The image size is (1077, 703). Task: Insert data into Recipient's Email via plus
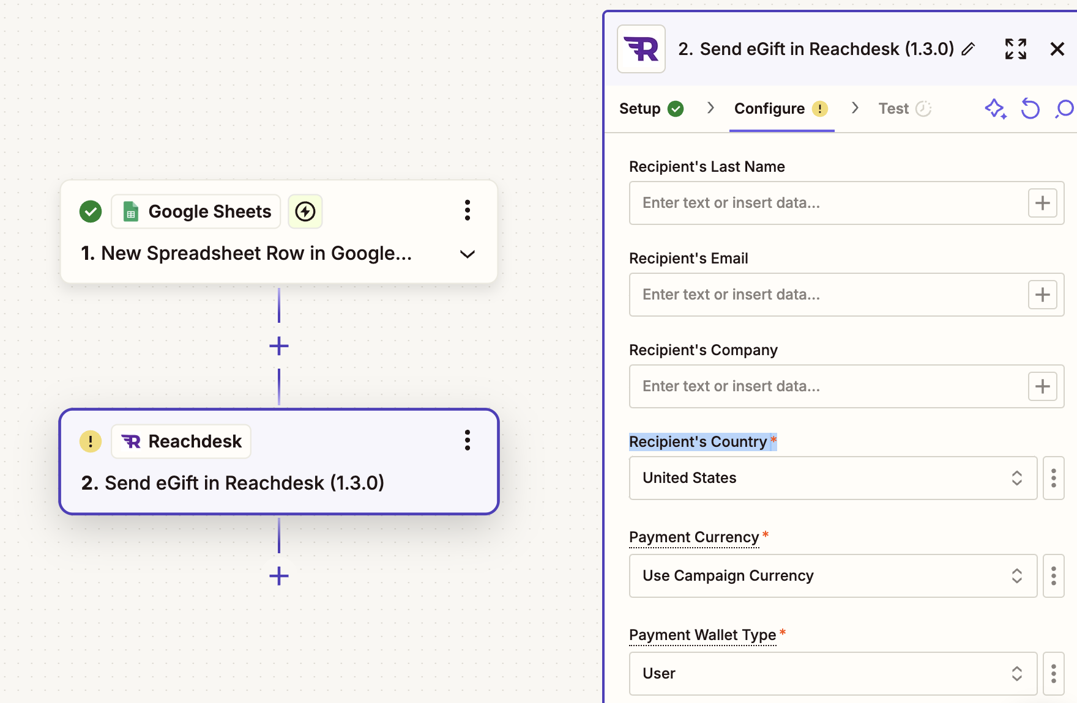coord(1043,295)
